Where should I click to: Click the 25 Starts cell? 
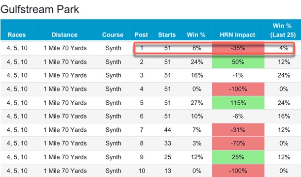(x=167, y=157)
